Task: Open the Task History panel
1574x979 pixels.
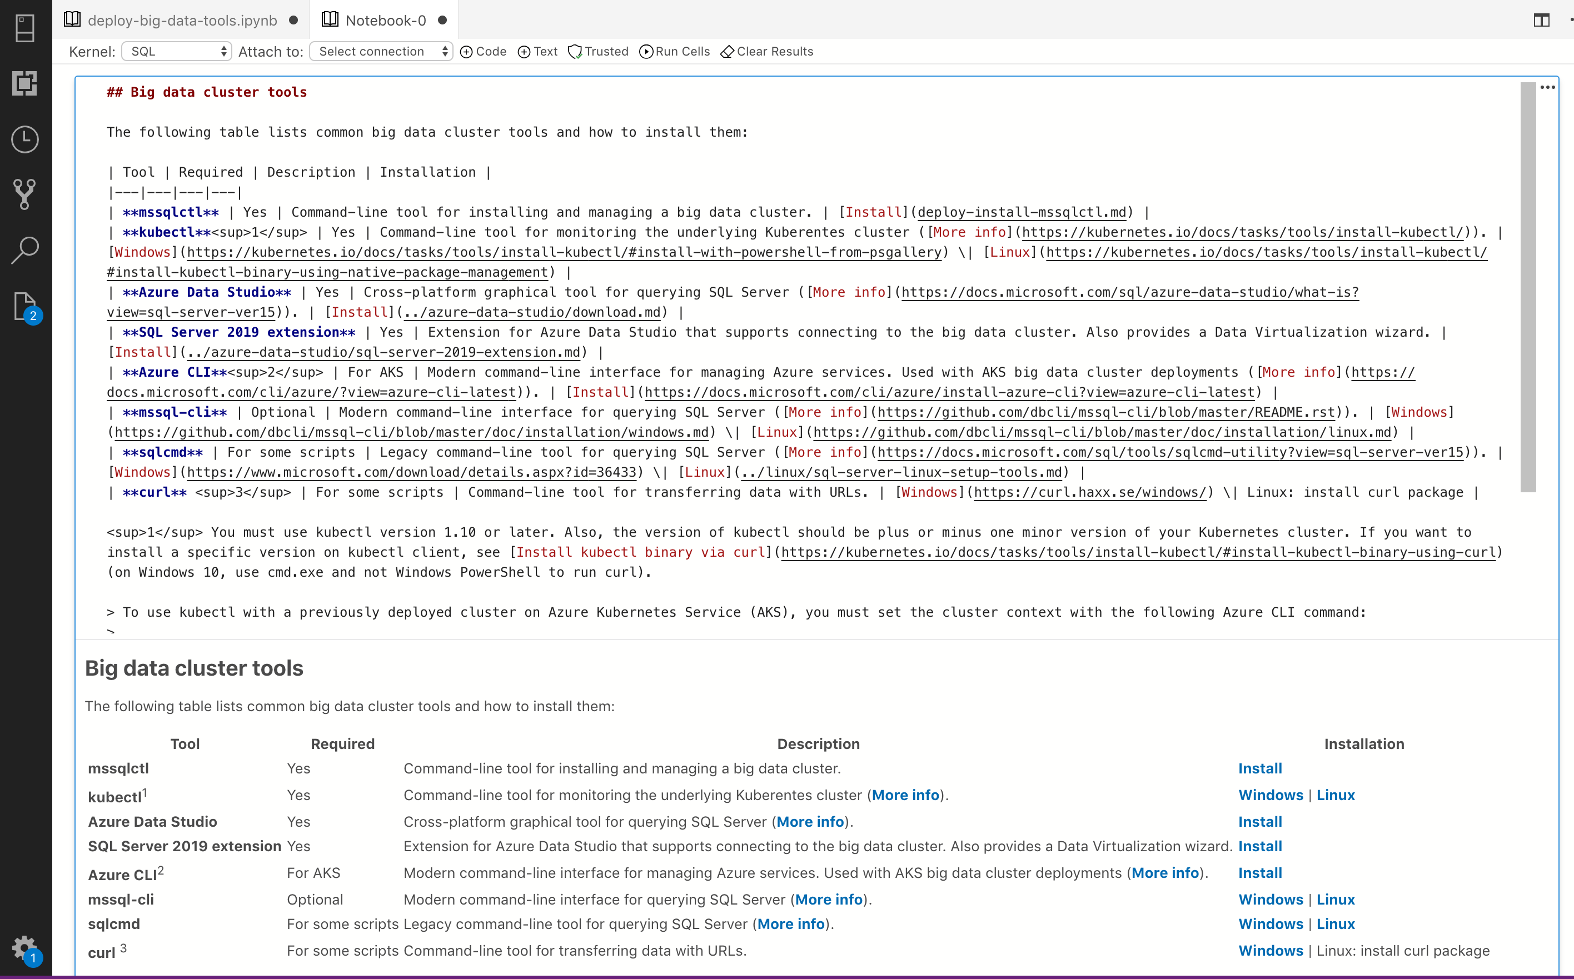Action: (24, 138)
